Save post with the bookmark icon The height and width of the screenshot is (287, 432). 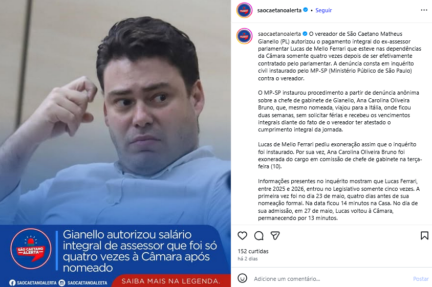click(x=424, y=235)
